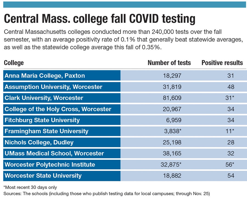The height and width of the screenshot is (199, 247).
Task: Click the College of the Holy Cross label
Action: [x=58, y=109]
